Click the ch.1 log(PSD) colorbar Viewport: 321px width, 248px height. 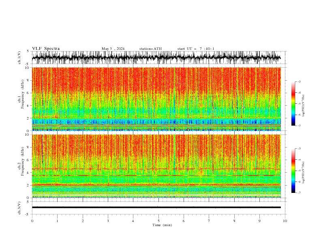[x=293, y=104]
